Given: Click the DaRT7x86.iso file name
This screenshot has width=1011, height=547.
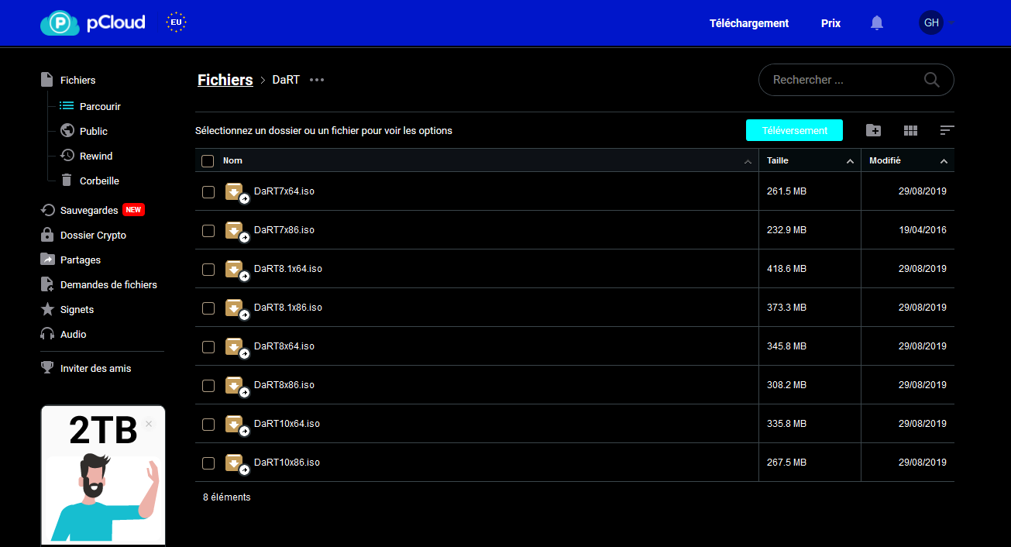Looking at the screenshot, I should click(284, 230).
